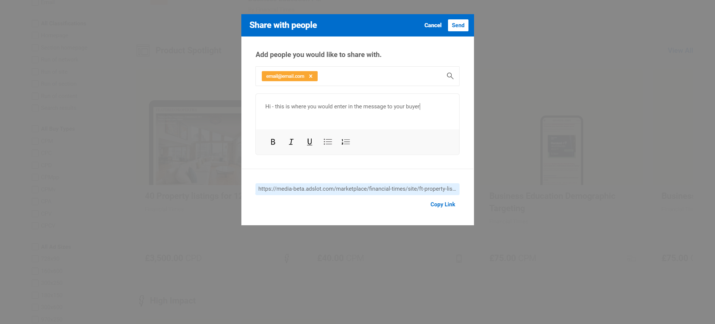
Task: Open the mobile phone product thumbnail
Action: coord(562,150)
